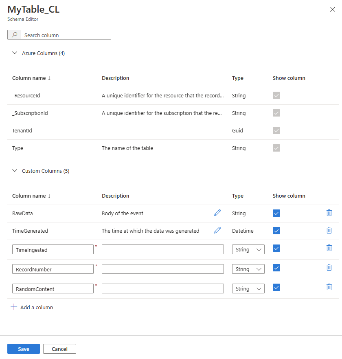Open the type dropdown for RandomContent
The height and width of the screenshot is (359, 342).
[248, 289]
